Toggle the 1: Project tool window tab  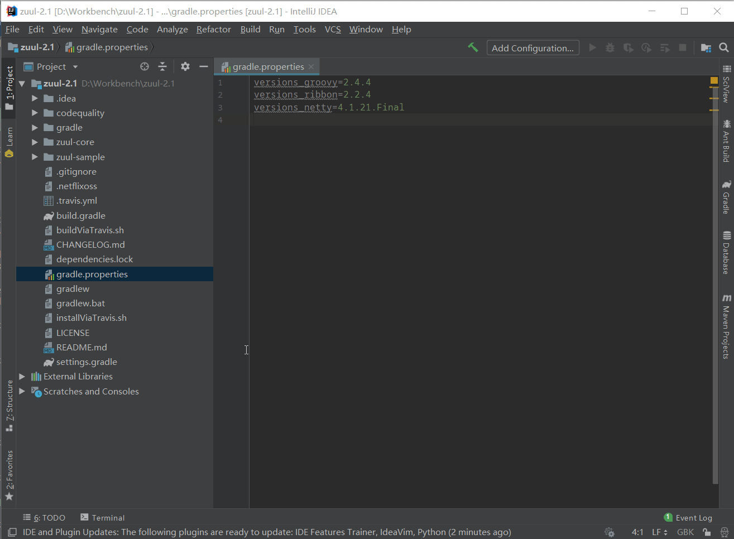(9, 88)
